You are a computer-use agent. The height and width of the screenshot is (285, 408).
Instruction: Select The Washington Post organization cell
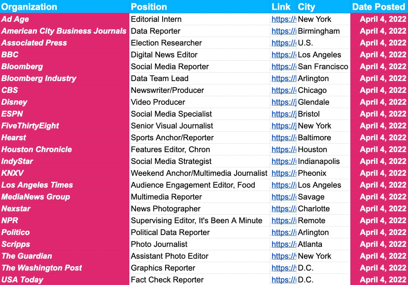tap(42, 268)
